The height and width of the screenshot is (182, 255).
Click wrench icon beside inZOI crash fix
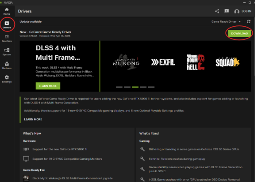click(142, 179)
